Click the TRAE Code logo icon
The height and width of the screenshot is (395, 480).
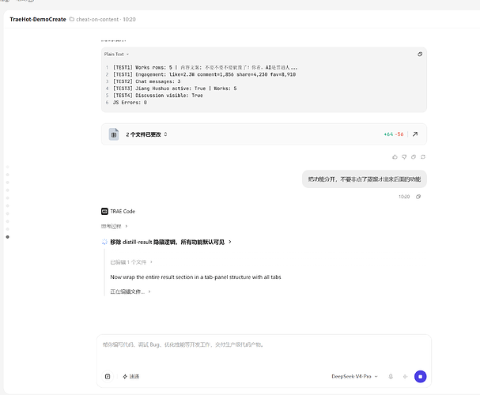click(104, 211)
